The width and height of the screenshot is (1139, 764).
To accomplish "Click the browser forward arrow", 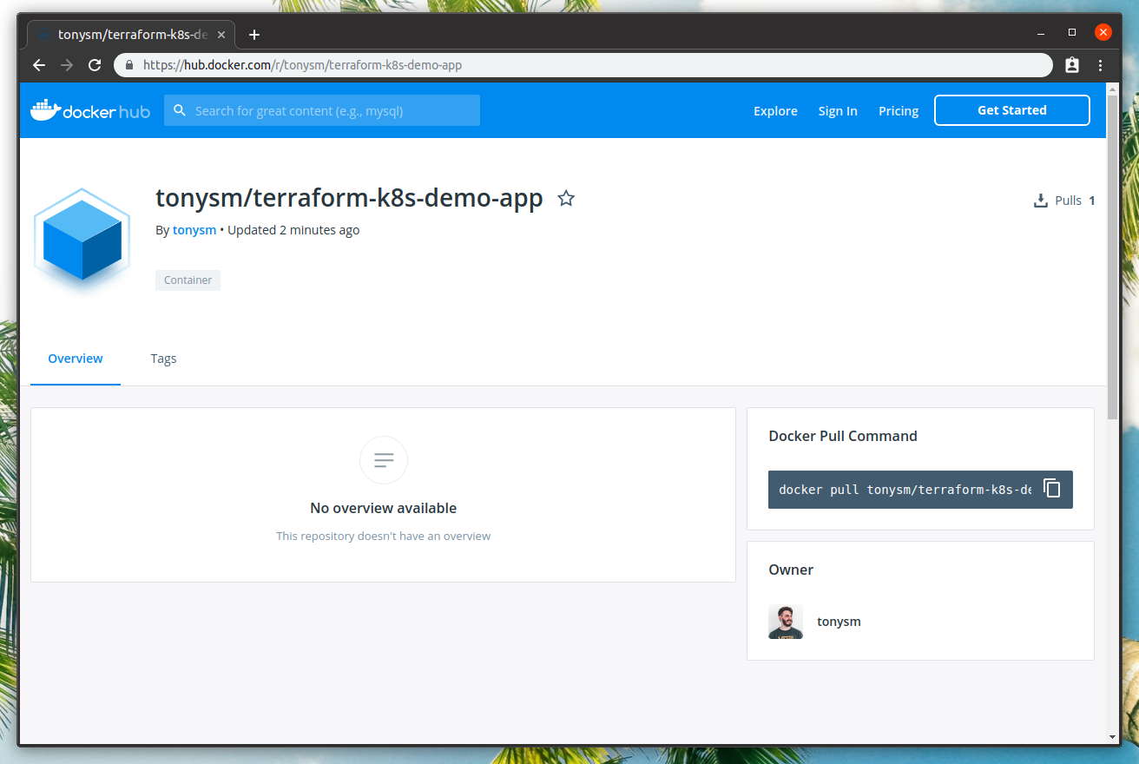I will click(67, 65).
